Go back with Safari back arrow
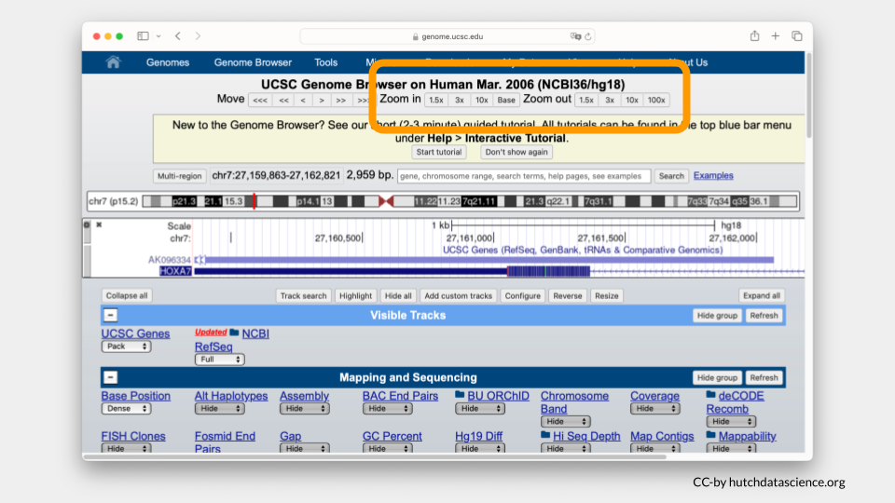 [178, 36]
